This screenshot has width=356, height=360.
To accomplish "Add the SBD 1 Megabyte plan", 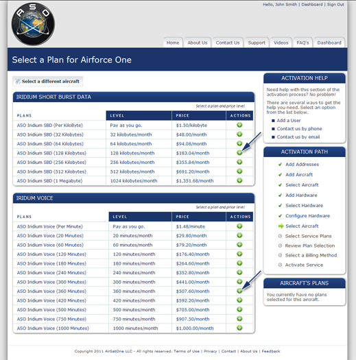I will click(239, 180).
